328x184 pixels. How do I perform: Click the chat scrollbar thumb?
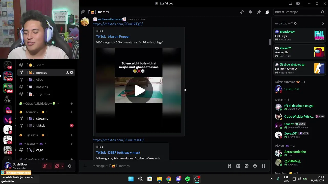(270, 42)
